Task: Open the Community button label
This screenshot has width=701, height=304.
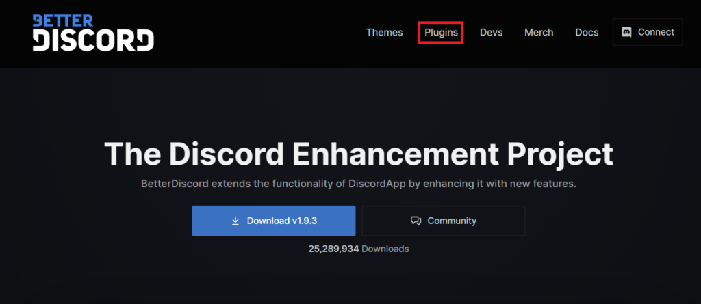Action: click(x=452, y=221)
